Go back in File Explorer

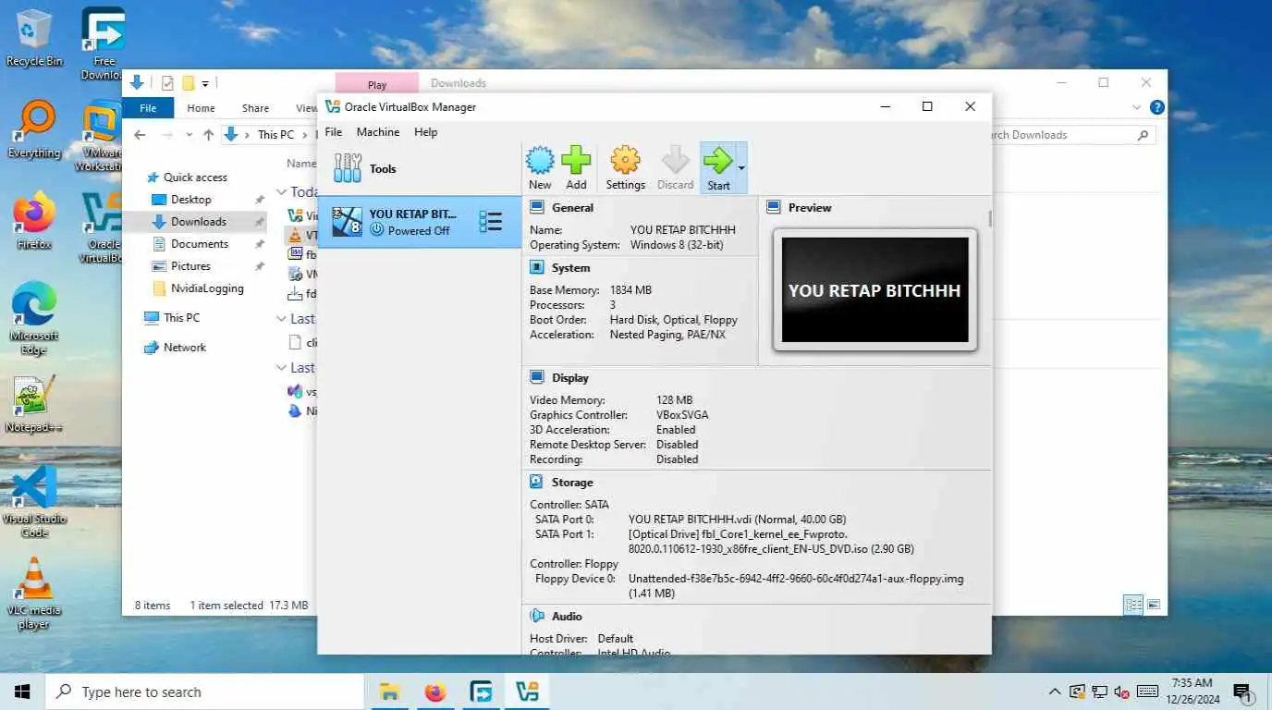(140, 135)
